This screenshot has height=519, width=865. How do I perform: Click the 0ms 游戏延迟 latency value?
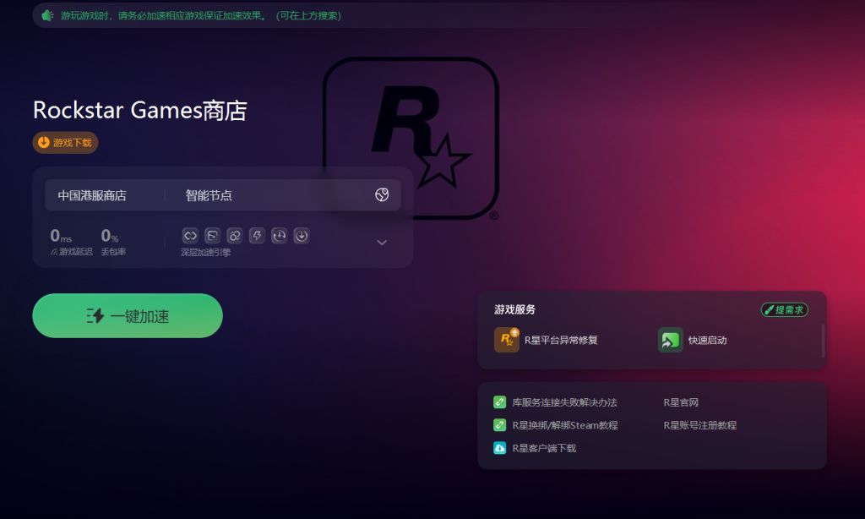point(61,237)
